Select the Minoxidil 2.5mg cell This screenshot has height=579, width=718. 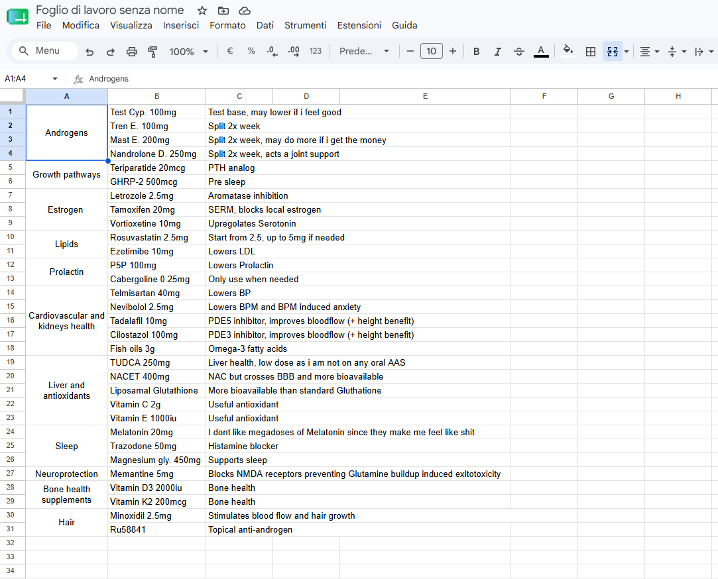coord(156,516)
